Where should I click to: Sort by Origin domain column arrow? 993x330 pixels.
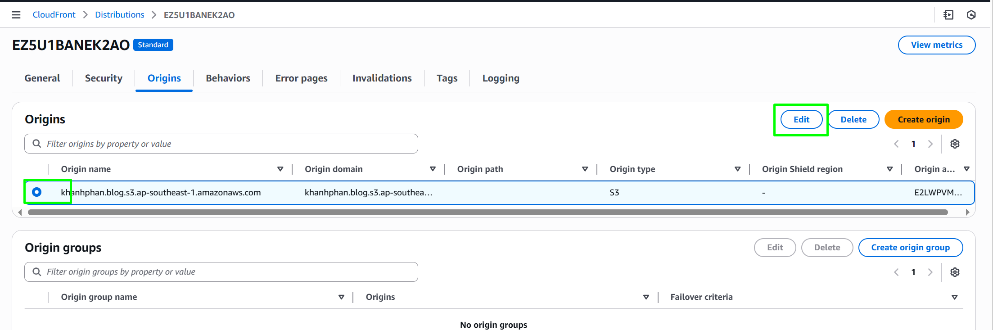tap(433, 169)
